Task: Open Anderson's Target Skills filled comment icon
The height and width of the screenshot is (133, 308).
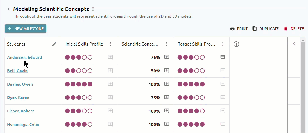Action: (223, 57)
